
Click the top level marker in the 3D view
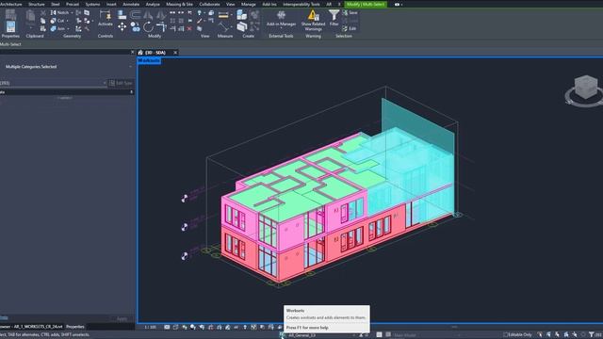click(185, 199)
